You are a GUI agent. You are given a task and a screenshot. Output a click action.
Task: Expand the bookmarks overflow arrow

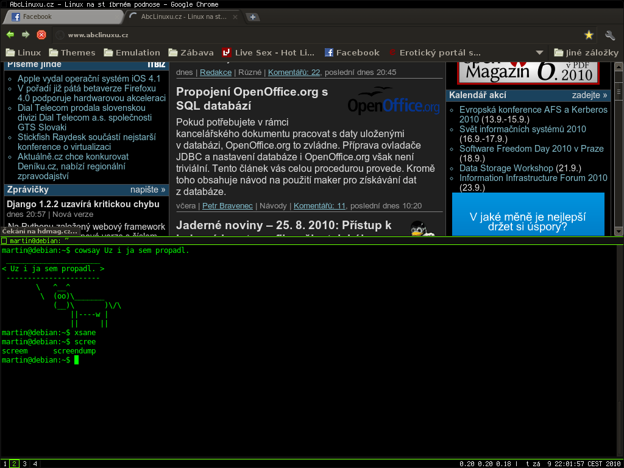pos(539,52)
